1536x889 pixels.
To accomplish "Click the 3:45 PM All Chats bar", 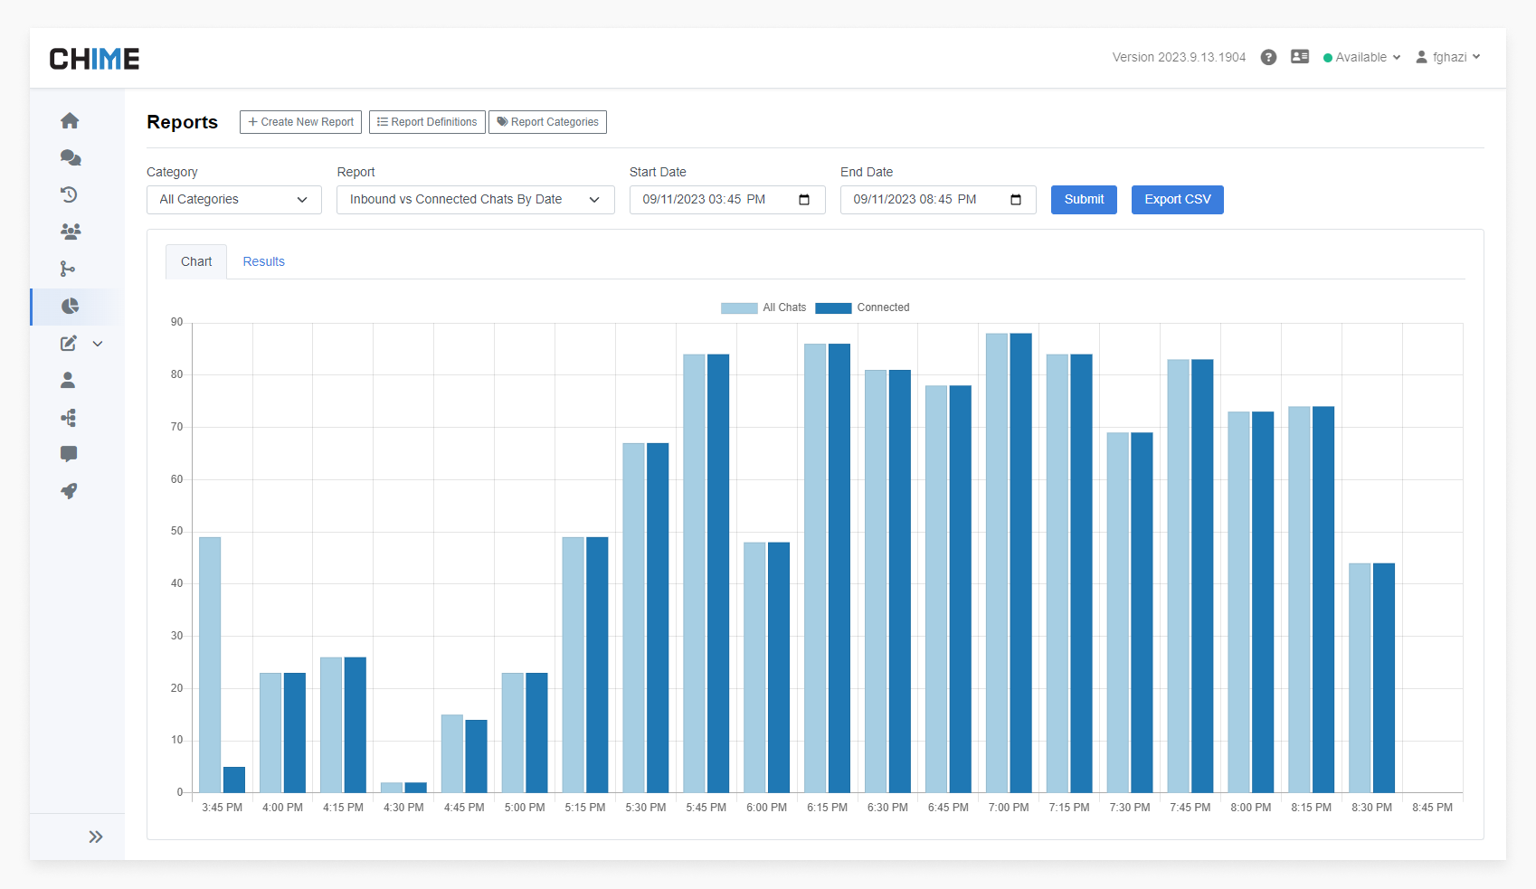I will click(x=210, y=666).
